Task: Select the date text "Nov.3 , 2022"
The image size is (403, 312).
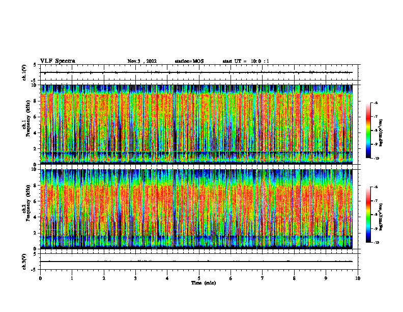Action: pyautogui.click(x=142, y=61)
